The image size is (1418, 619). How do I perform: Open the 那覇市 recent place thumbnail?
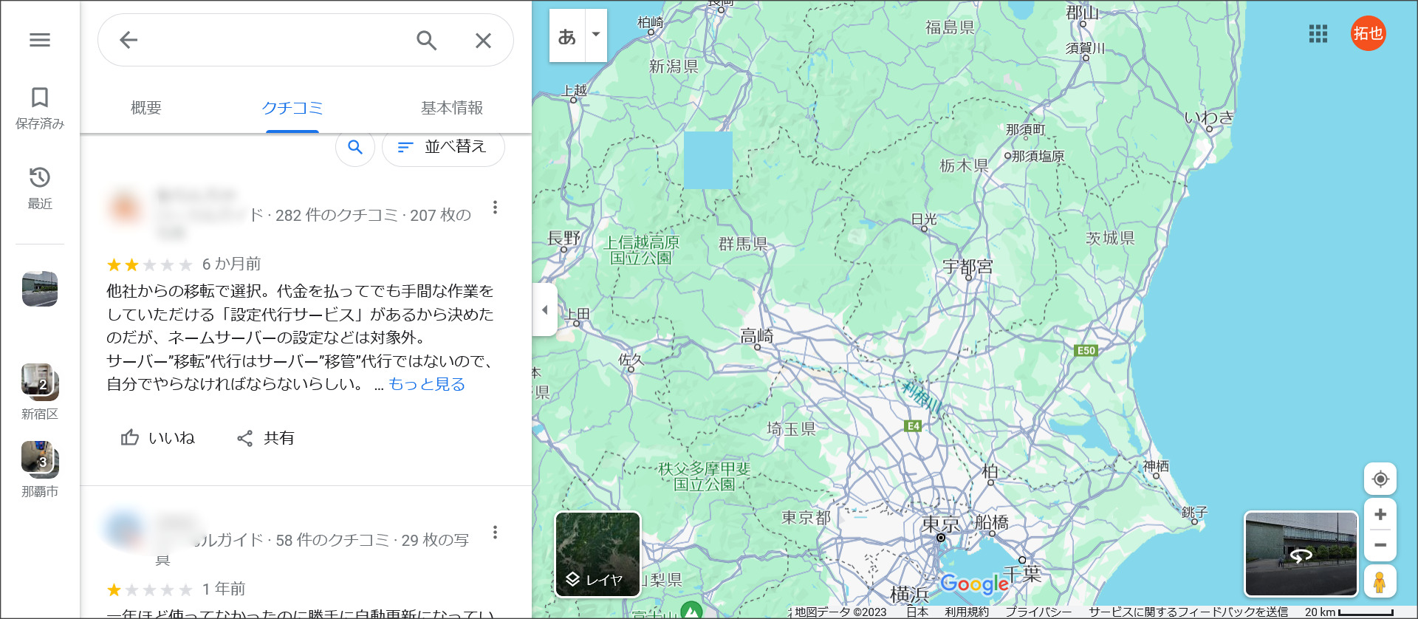pyautogui.click(x=40, y=459)
